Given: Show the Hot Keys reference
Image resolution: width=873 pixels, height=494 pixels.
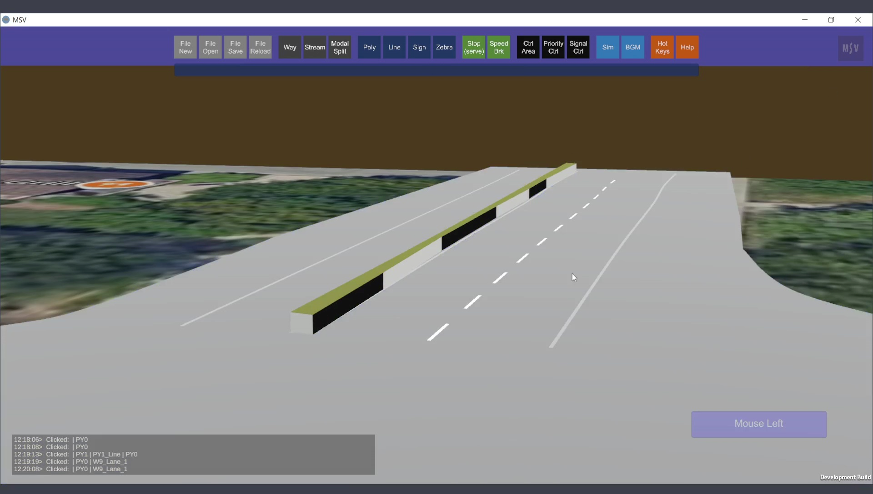Looking at the screenshot, I should (662, 47).
